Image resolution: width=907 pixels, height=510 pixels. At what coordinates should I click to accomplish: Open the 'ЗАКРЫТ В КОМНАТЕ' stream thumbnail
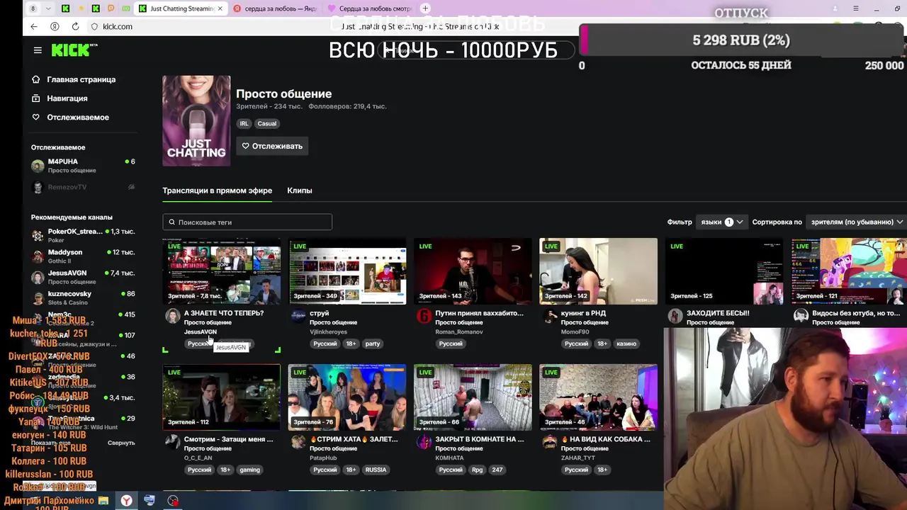[473, 397]
